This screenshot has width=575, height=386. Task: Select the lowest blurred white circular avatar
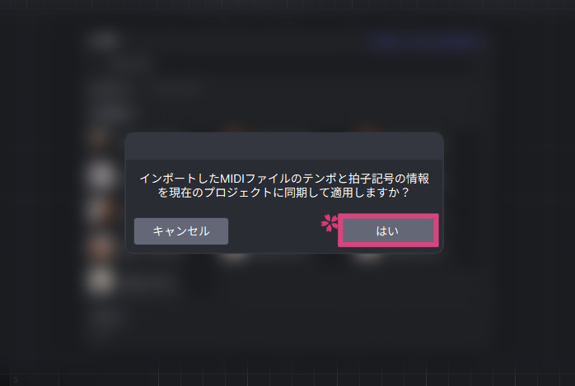click(x=101, y=281)
